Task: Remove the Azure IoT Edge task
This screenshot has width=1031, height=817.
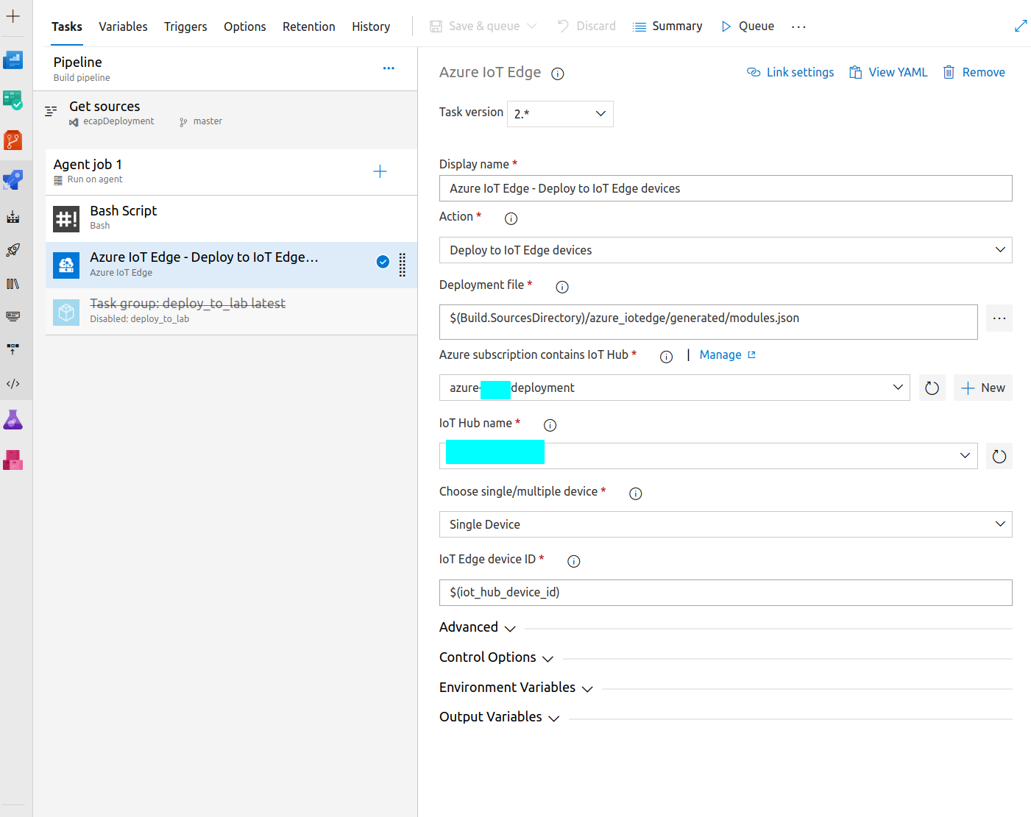Action: [x=974, y=72]
